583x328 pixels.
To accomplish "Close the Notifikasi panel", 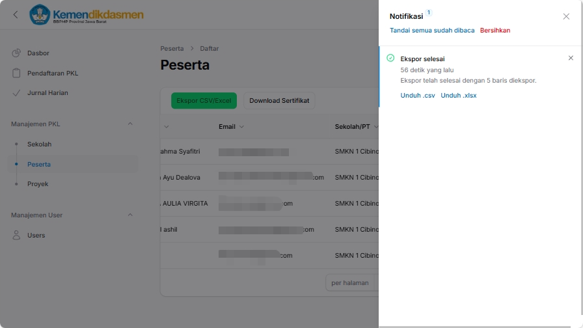I will 566,16.
